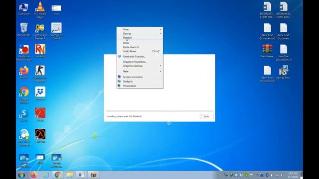
Task: Choose Paste in the context menu
Action: click(140, 43)
